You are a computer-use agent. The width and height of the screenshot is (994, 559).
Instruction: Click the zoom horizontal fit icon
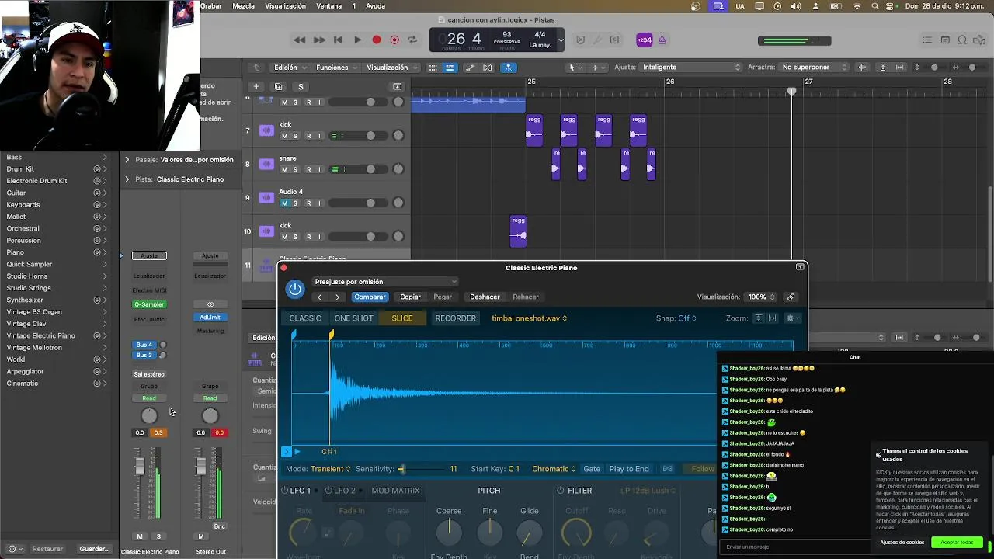coord(772,318)
